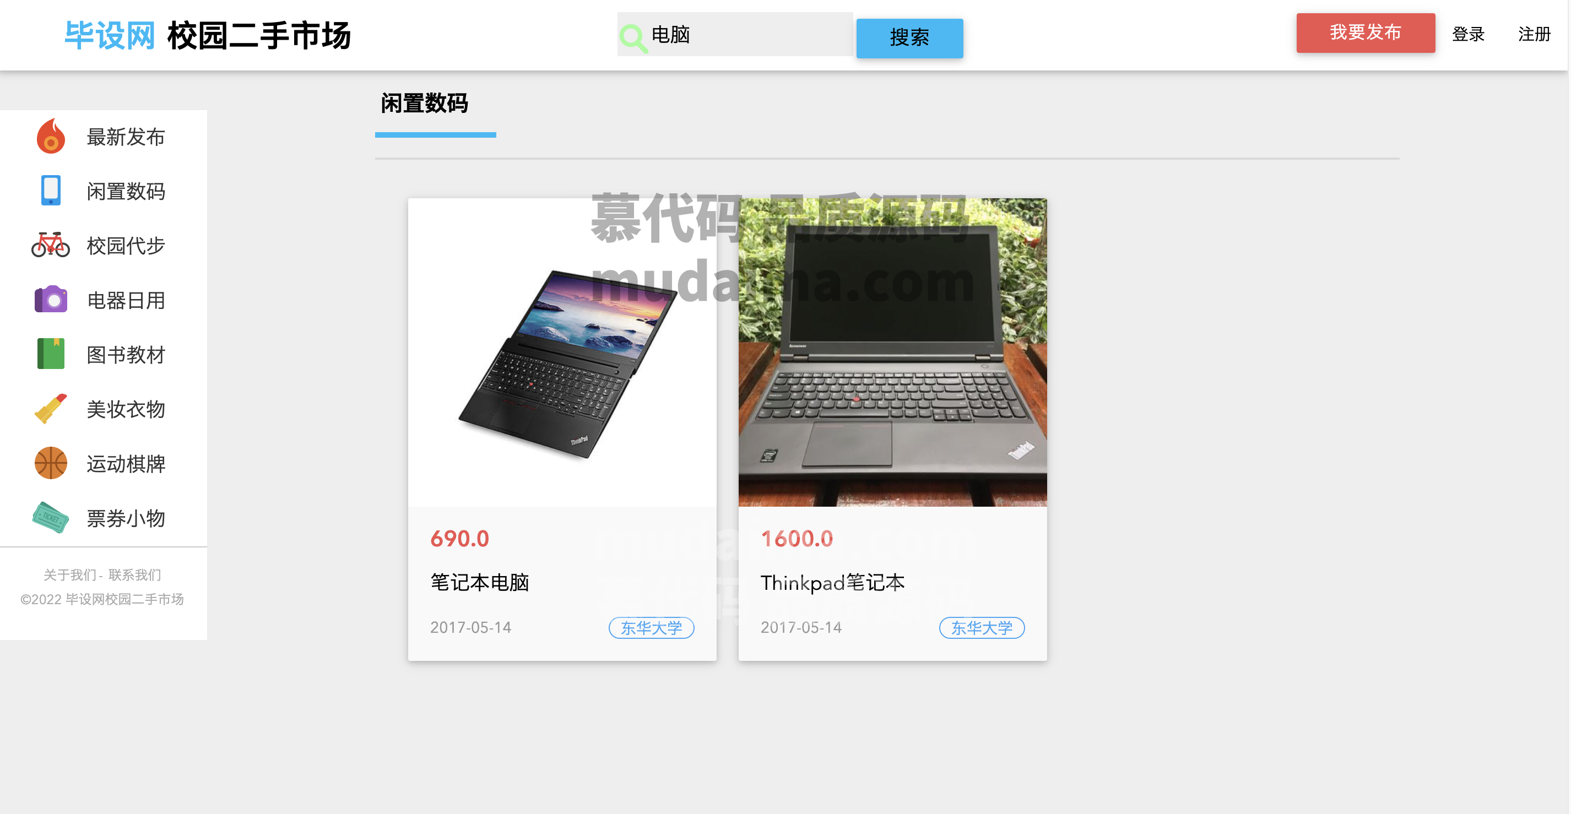Click the lipstick icon for 美妆衣物
Viewport: 1571px width, 814px height.
click(51, 409)
